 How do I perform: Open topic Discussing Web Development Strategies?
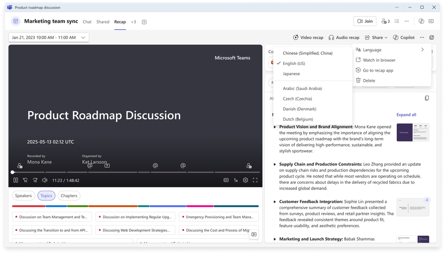click(x=136, y=230)
